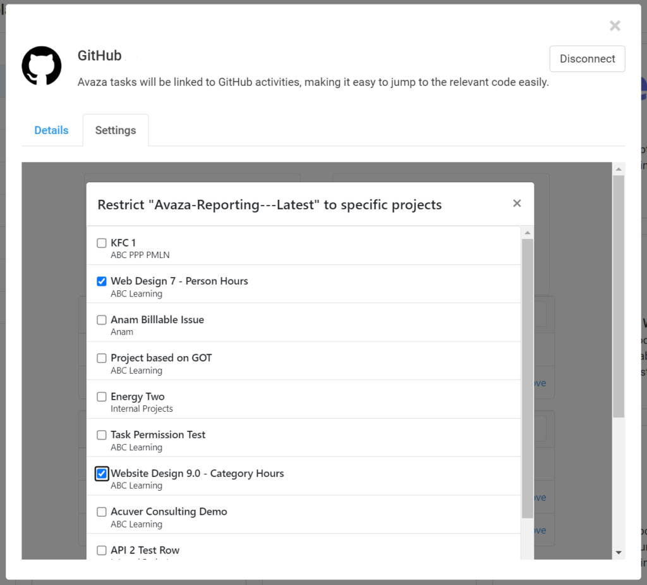Check Acuver Consulting Demo checkbox
This screenshot has width=647, height=585.
[102, 512]
